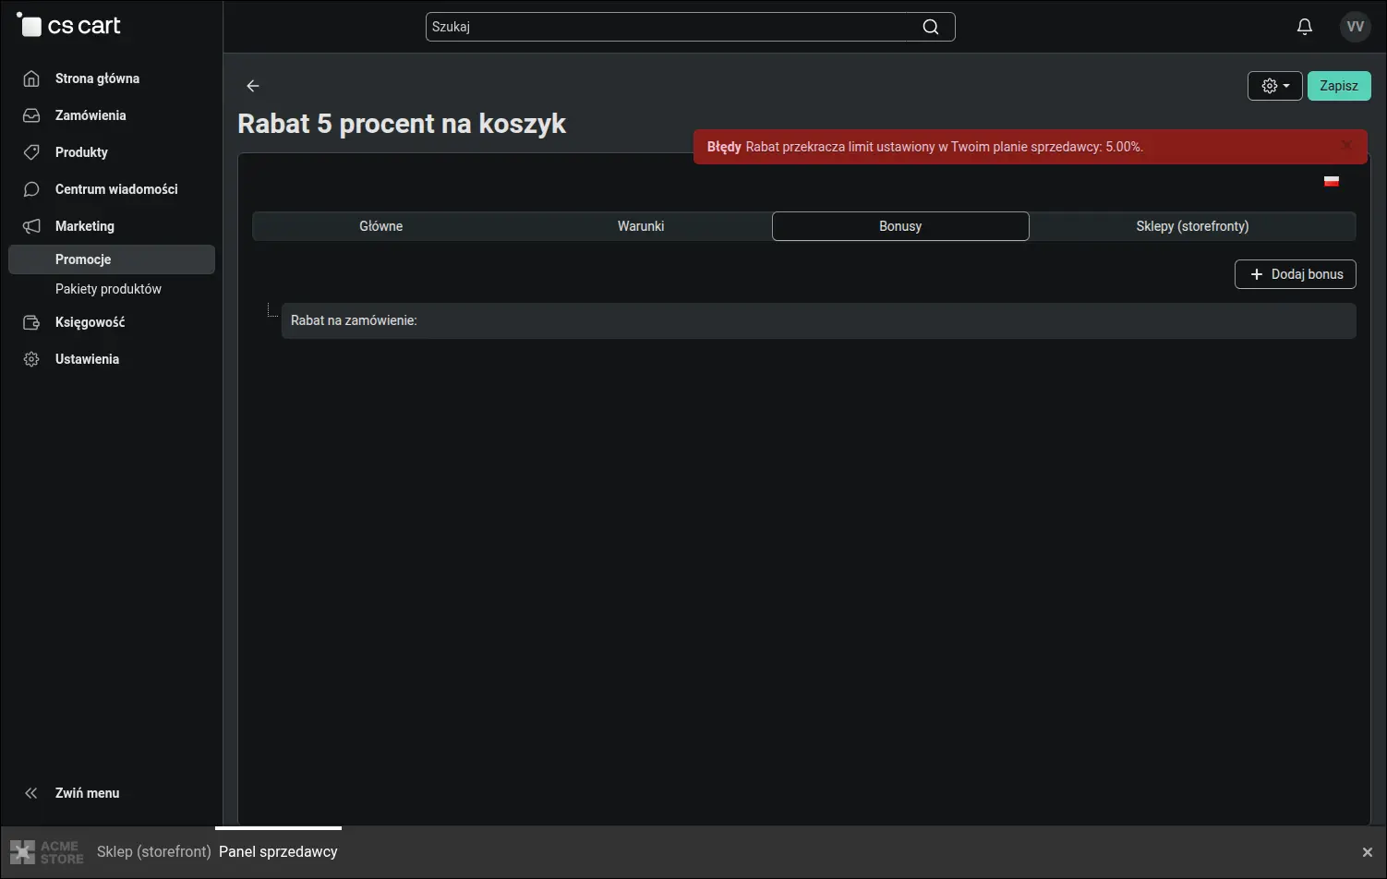Go back using the left arrow
This screenshot has width=1387, height=879.
coord(253,86)
